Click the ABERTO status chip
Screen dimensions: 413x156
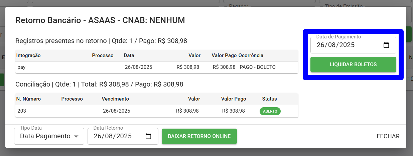(270, 111)
